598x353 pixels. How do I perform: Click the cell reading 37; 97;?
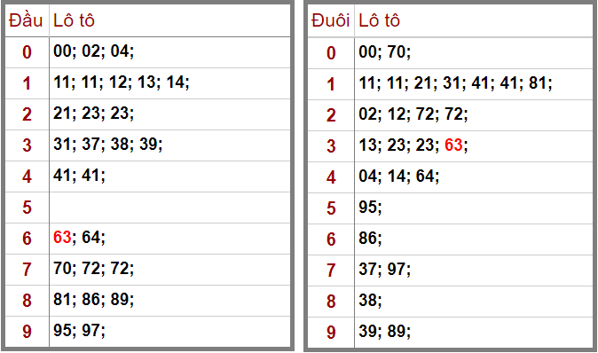[x=473, y=271]
